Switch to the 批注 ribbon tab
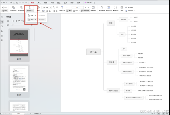The height and width of the screenshot is (115, 170). [59, 3]
